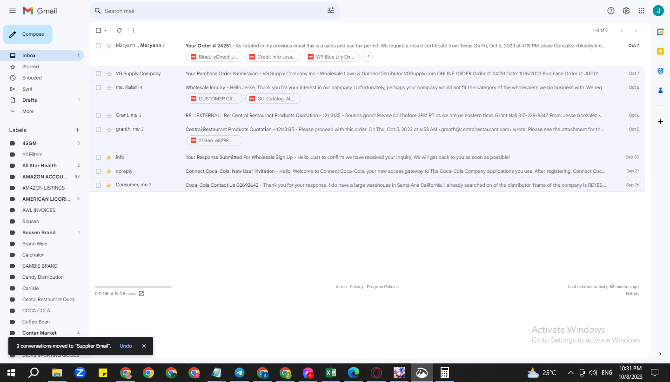The image size is (670, 382).
Task: Open Gmail Settings gear
Action: coord(626,11)
